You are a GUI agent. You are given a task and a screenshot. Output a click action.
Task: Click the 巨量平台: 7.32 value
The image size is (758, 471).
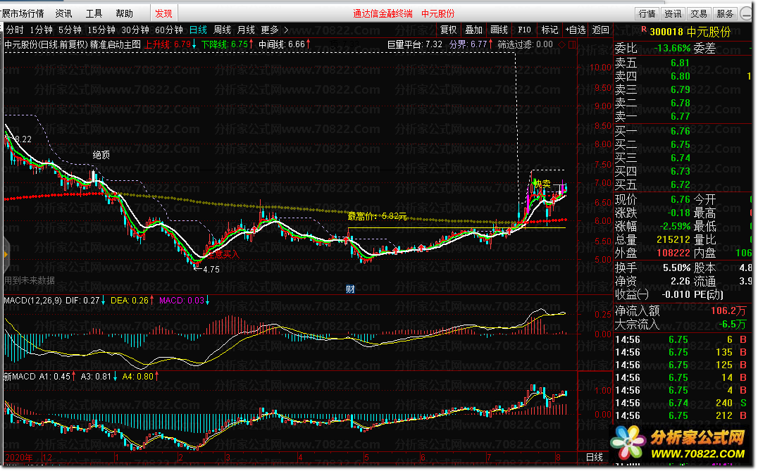coord(415,44)
